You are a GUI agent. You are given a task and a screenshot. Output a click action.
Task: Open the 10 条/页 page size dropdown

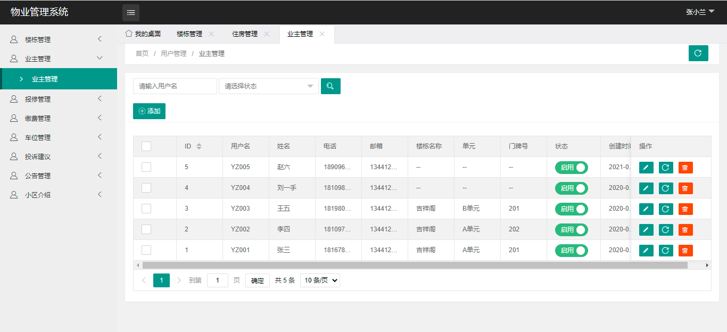coord(320,280)
